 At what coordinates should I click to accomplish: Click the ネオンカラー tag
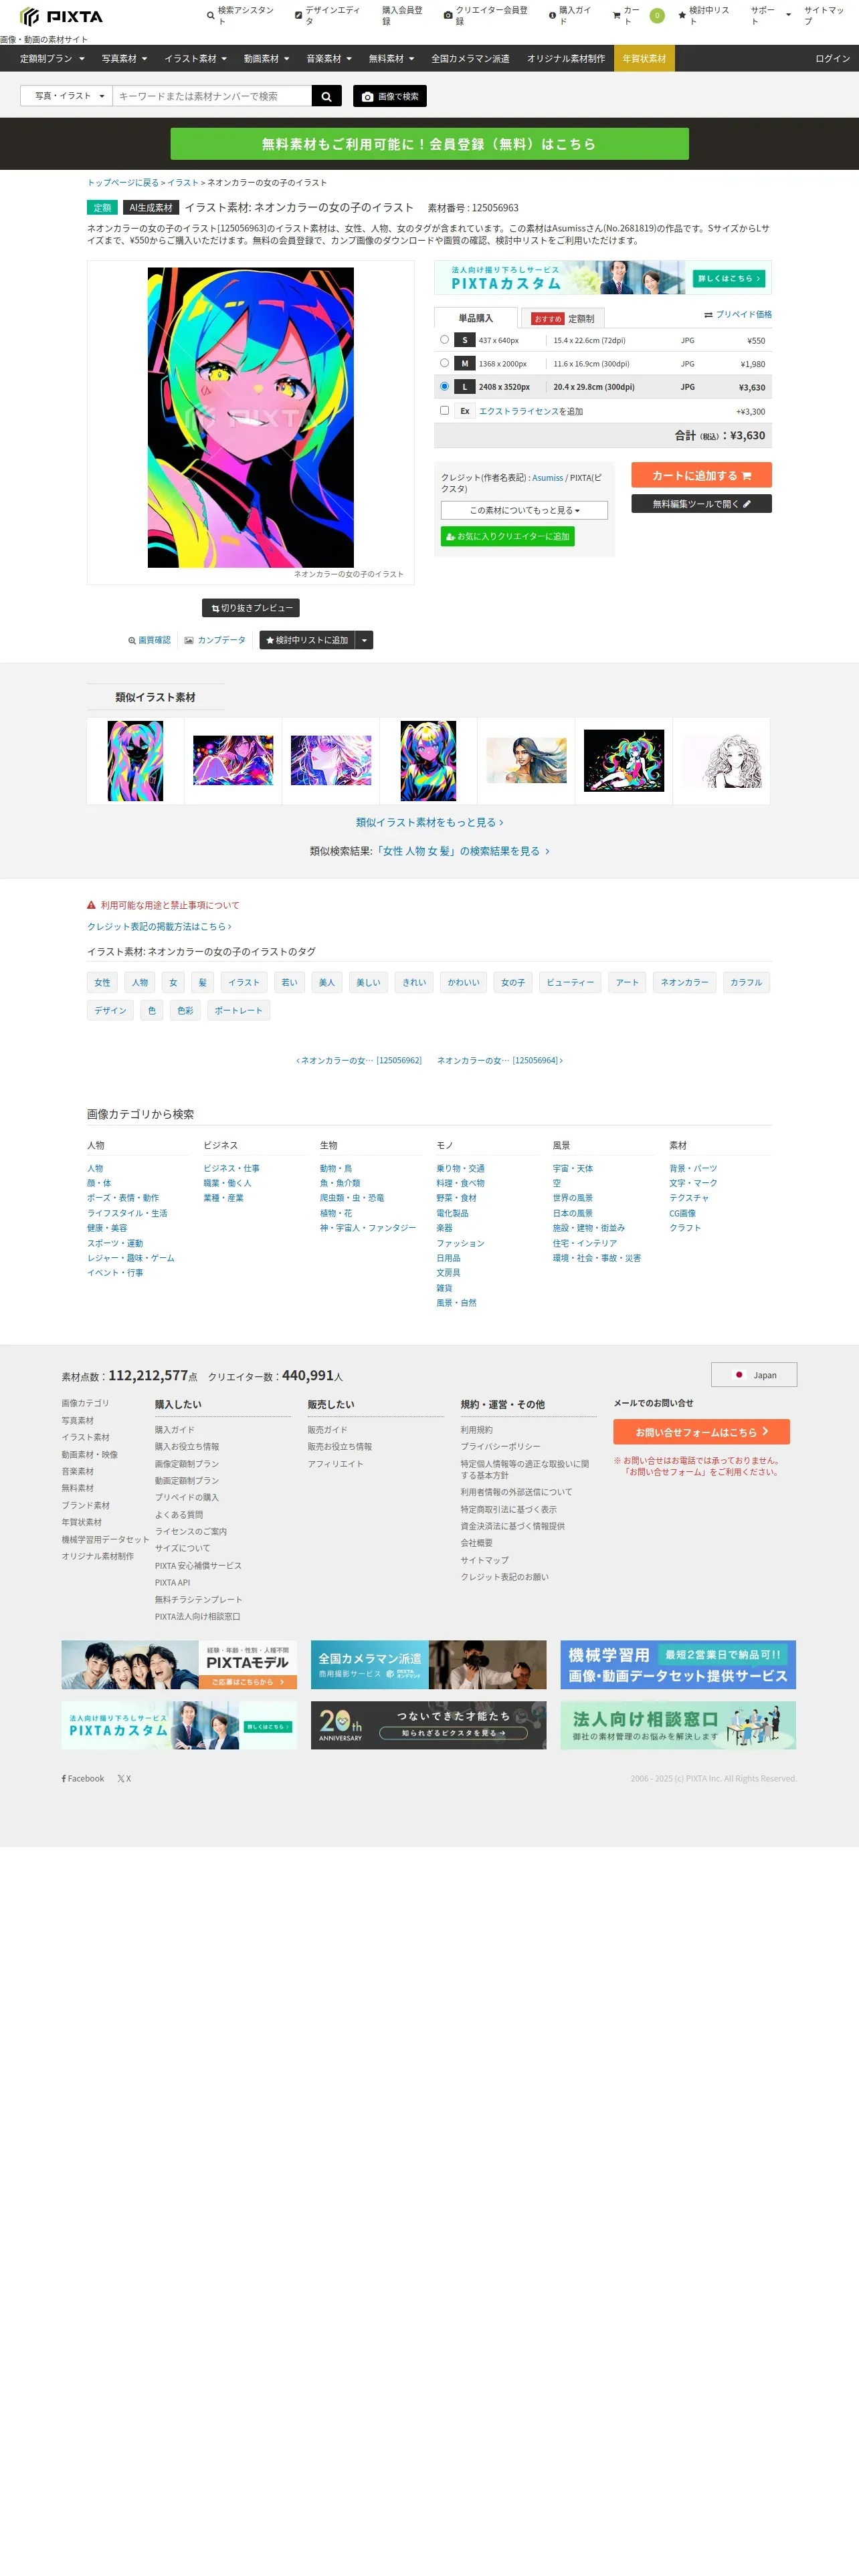pyautogui.click(x=684, y=982)
